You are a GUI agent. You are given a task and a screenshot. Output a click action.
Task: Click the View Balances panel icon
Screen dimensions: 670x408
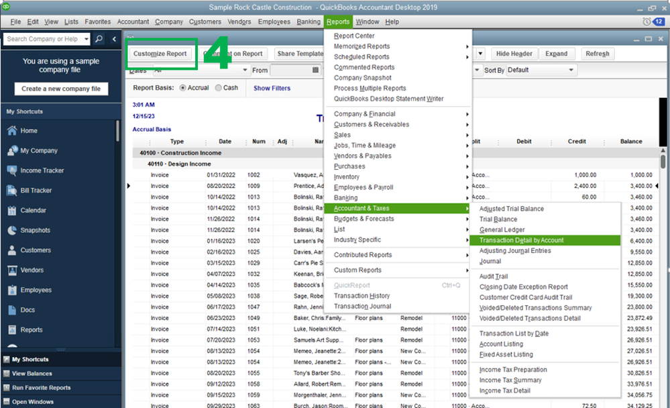point(7,373)
